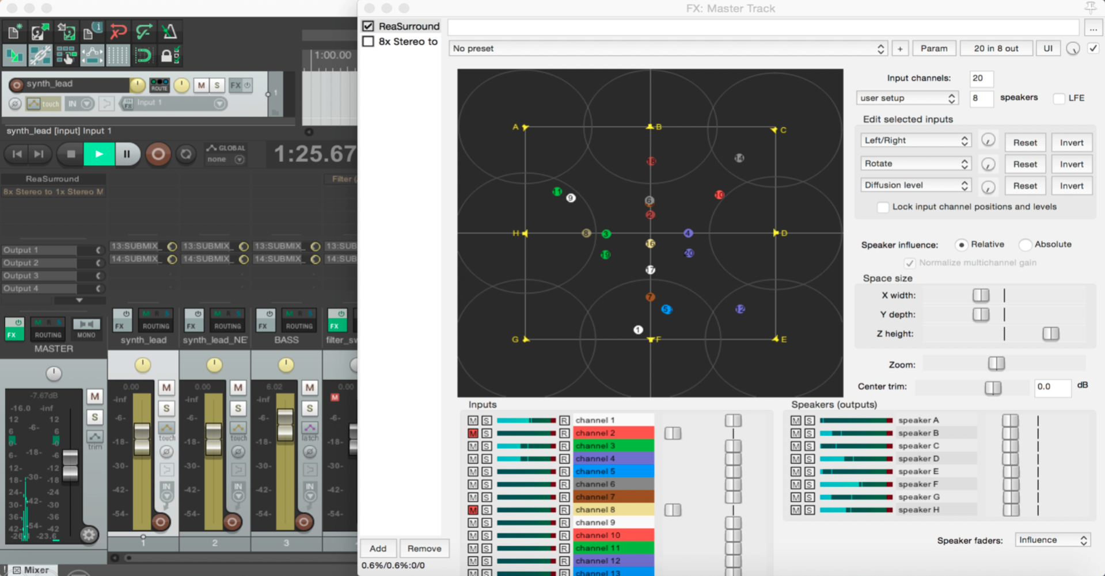The height and width of the screenshot is (576, 1105).
Task: Open the Rotate dropdown
Action: (916, 164)
